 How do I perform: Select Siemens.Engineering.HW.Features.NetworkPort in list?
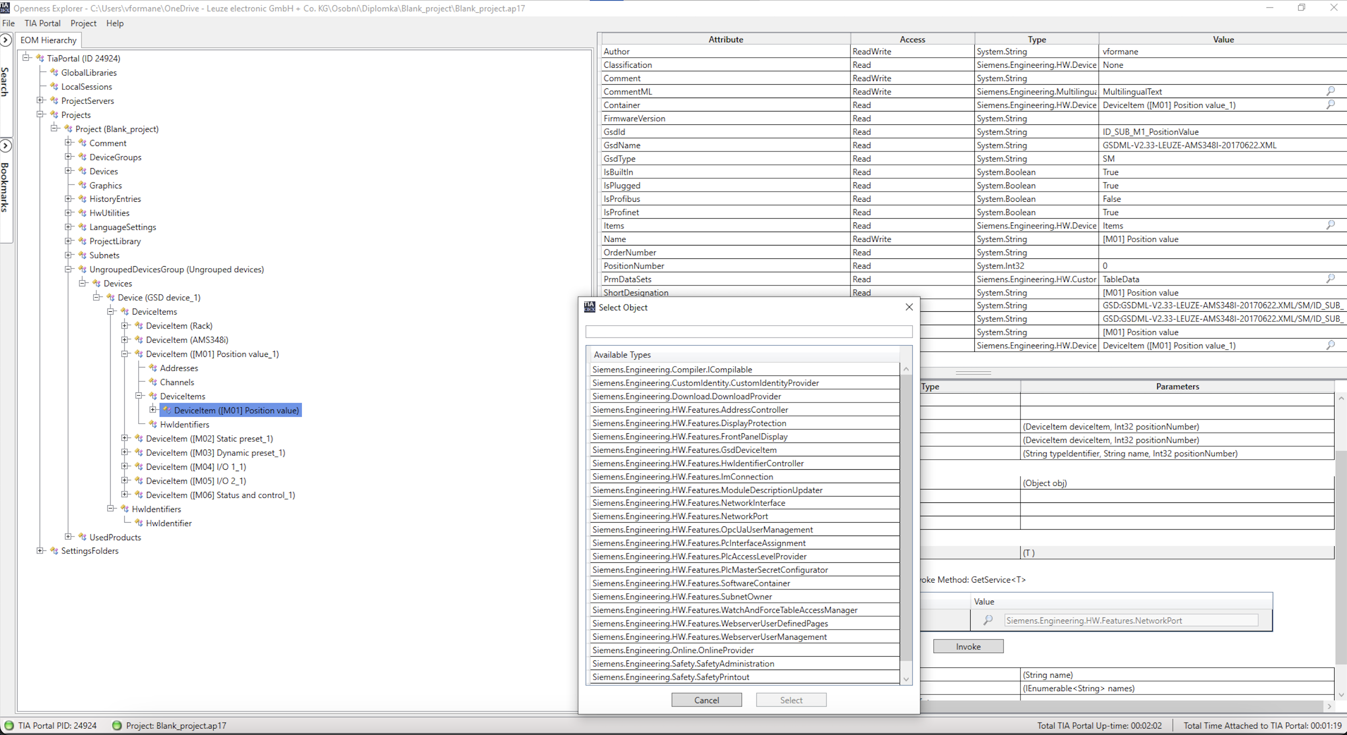coord(680,516)
